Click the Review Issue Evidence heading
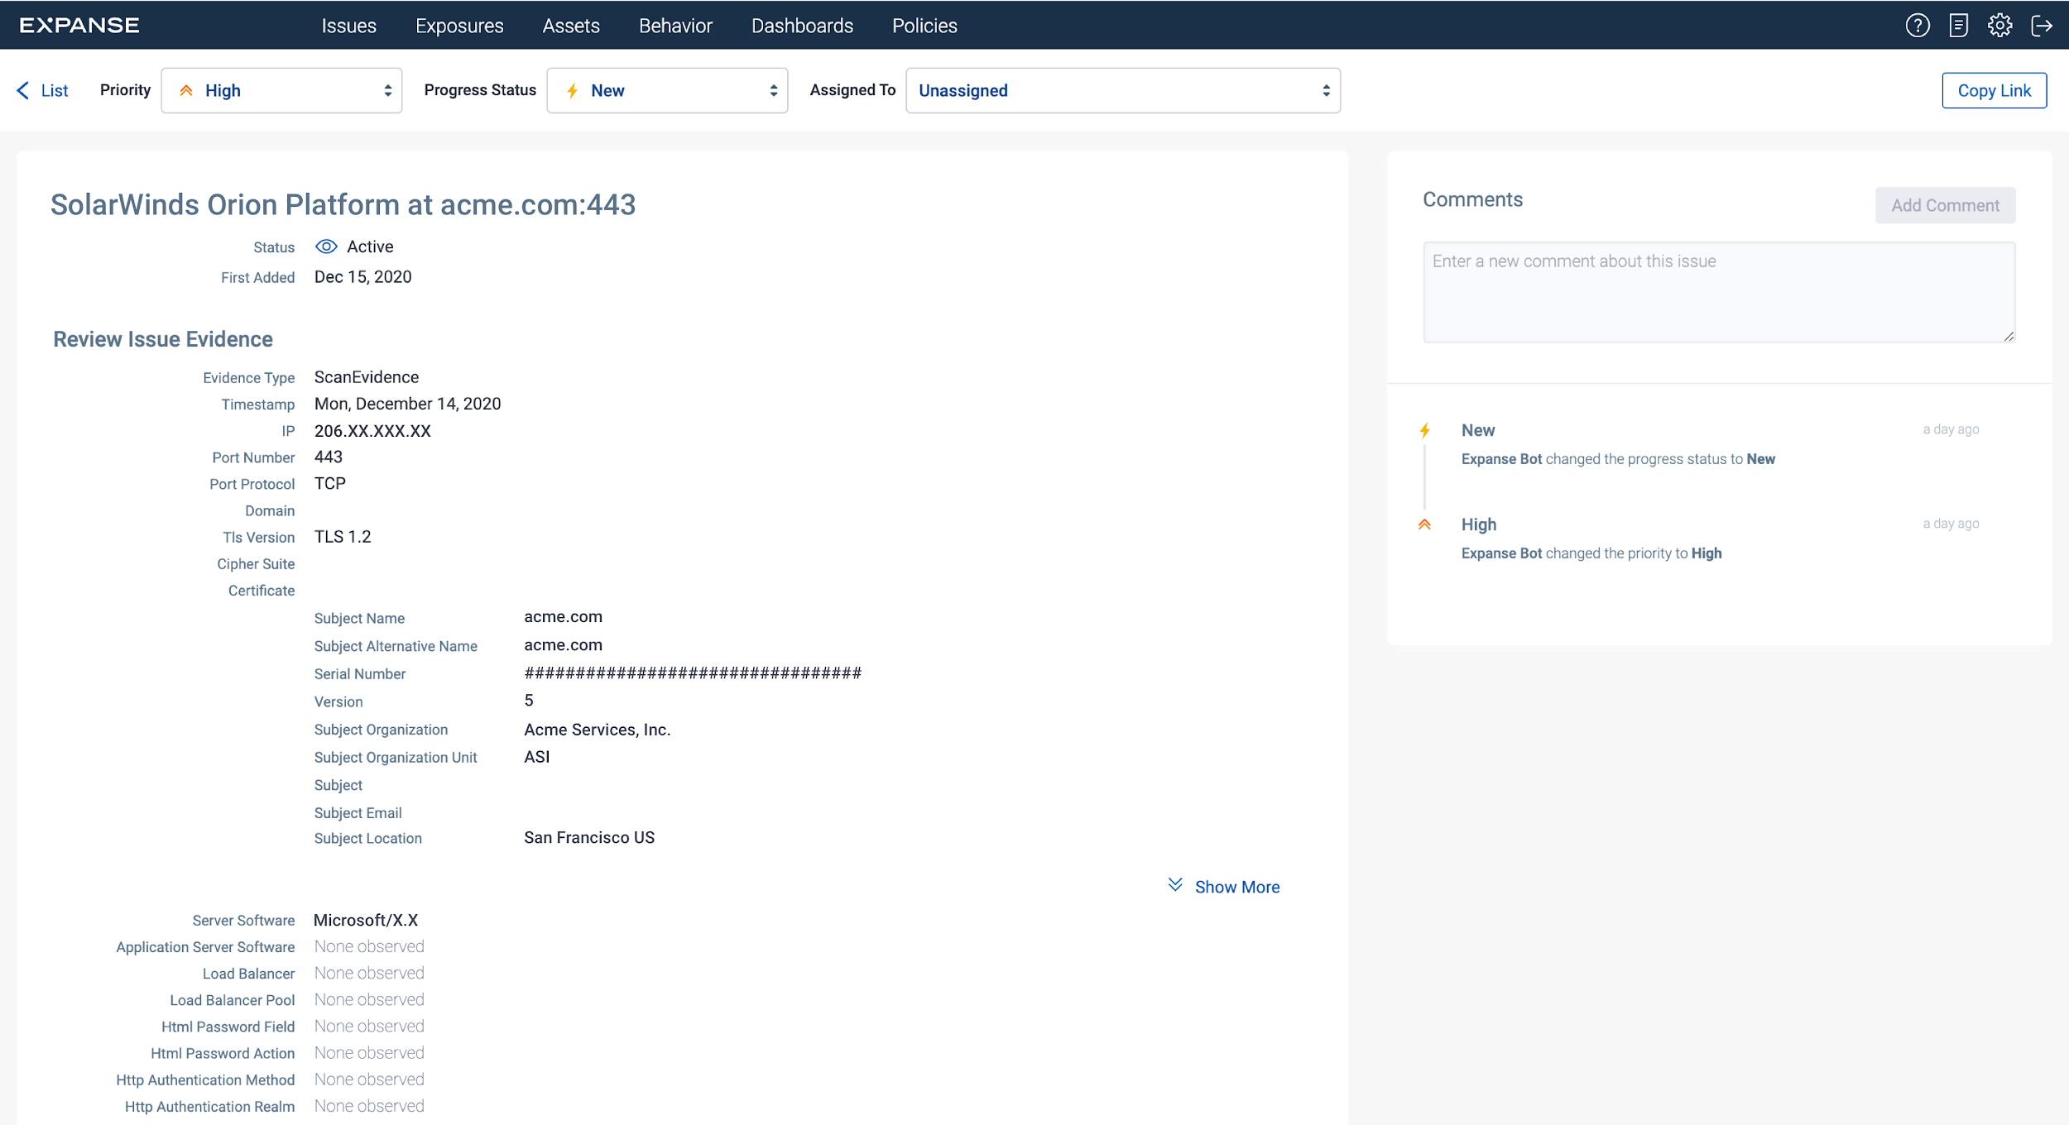The image size is (2069, 1125). coord(163,339)
